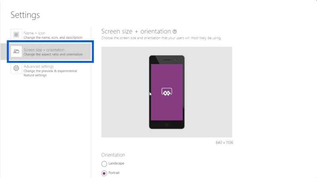
Task: Click the PowerApps logo on phone screen
Action: click(x=167, y=92)
